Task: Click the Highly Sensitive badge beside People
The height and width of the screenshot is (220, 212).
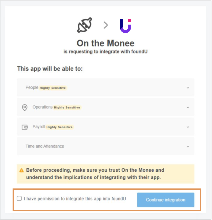Action: click(53, 88)
